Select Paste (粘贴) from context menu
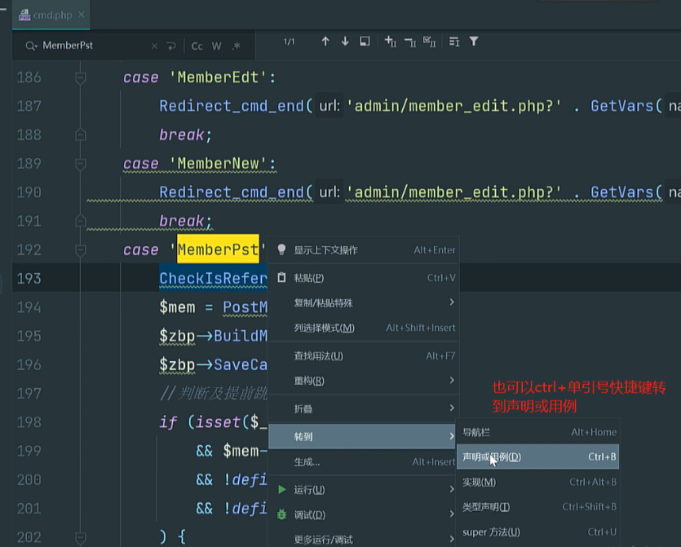The image size is (681, 547). point(364,278)
